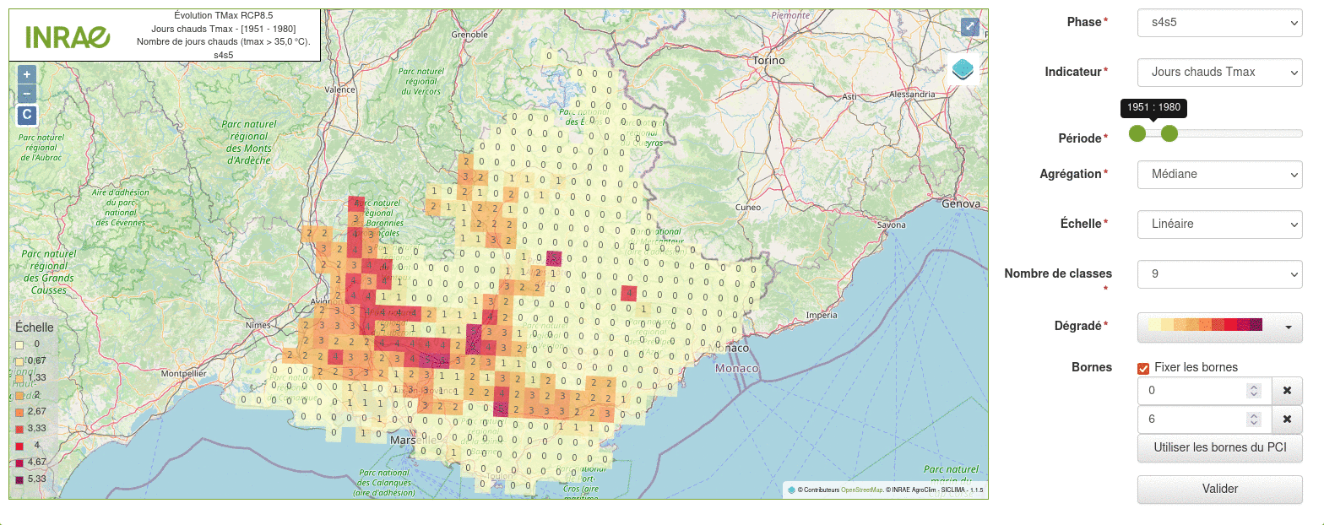This screenshot has width=1324, height=525.
Task: Click the INRAE logo
Action: (x=68, y=36)
